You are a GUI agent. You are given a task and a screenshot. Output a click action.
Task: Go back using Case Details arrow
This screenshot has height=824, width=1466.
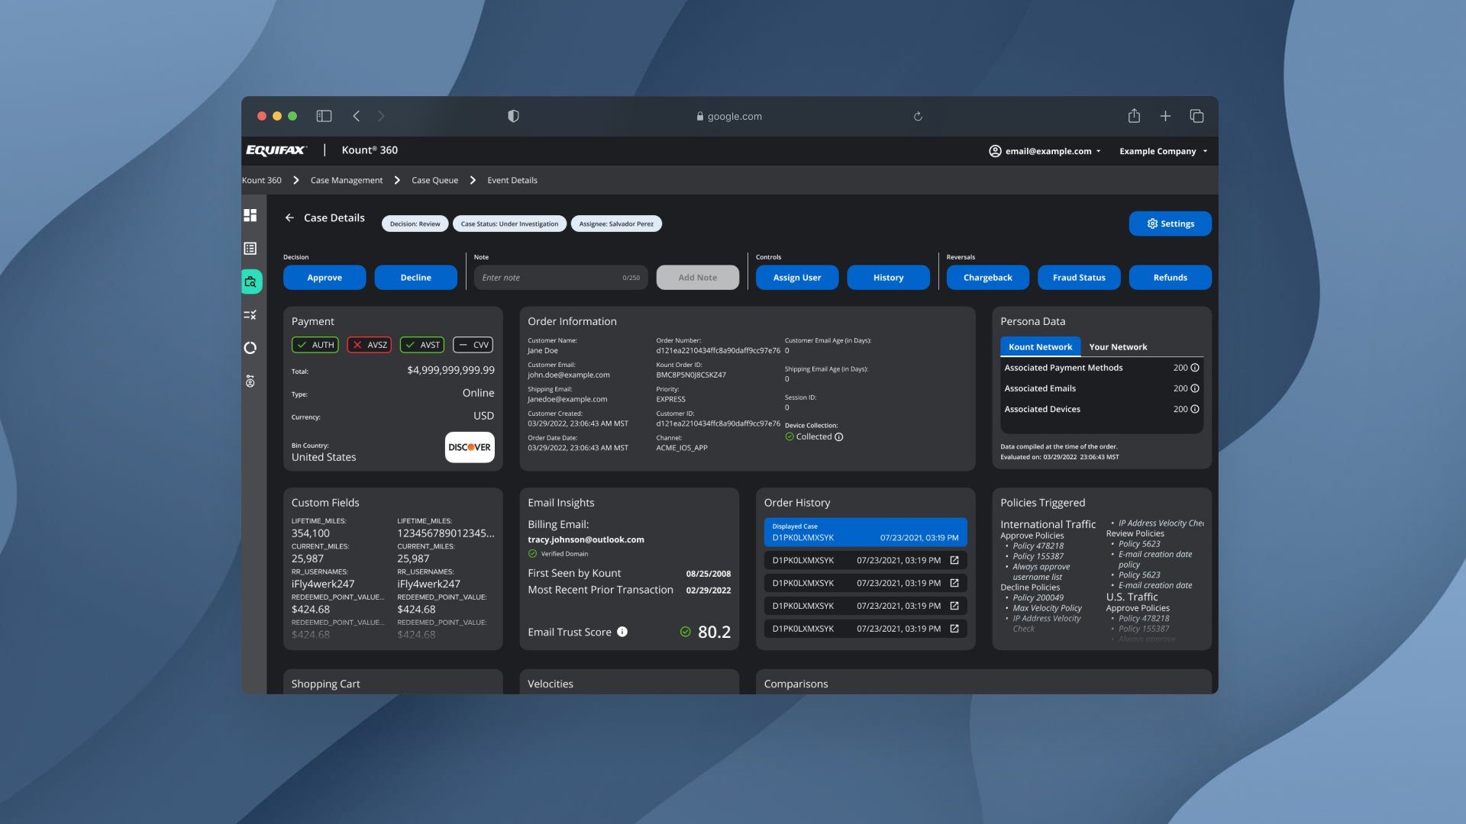[x=289, y=217]
